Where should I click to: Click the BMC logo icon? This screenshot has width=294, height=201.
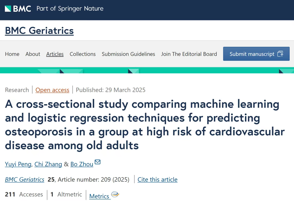pyautogui.click(x=8, y=9)
